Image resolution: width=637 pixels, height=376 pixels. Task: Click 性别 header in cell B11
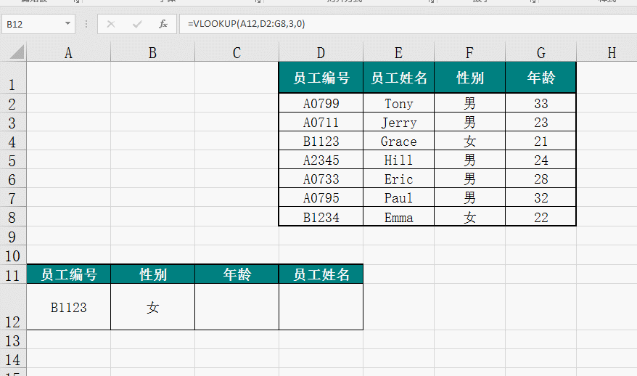click(153, 274)
